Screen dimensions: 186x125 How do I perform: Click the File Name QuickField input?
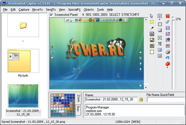166,99
